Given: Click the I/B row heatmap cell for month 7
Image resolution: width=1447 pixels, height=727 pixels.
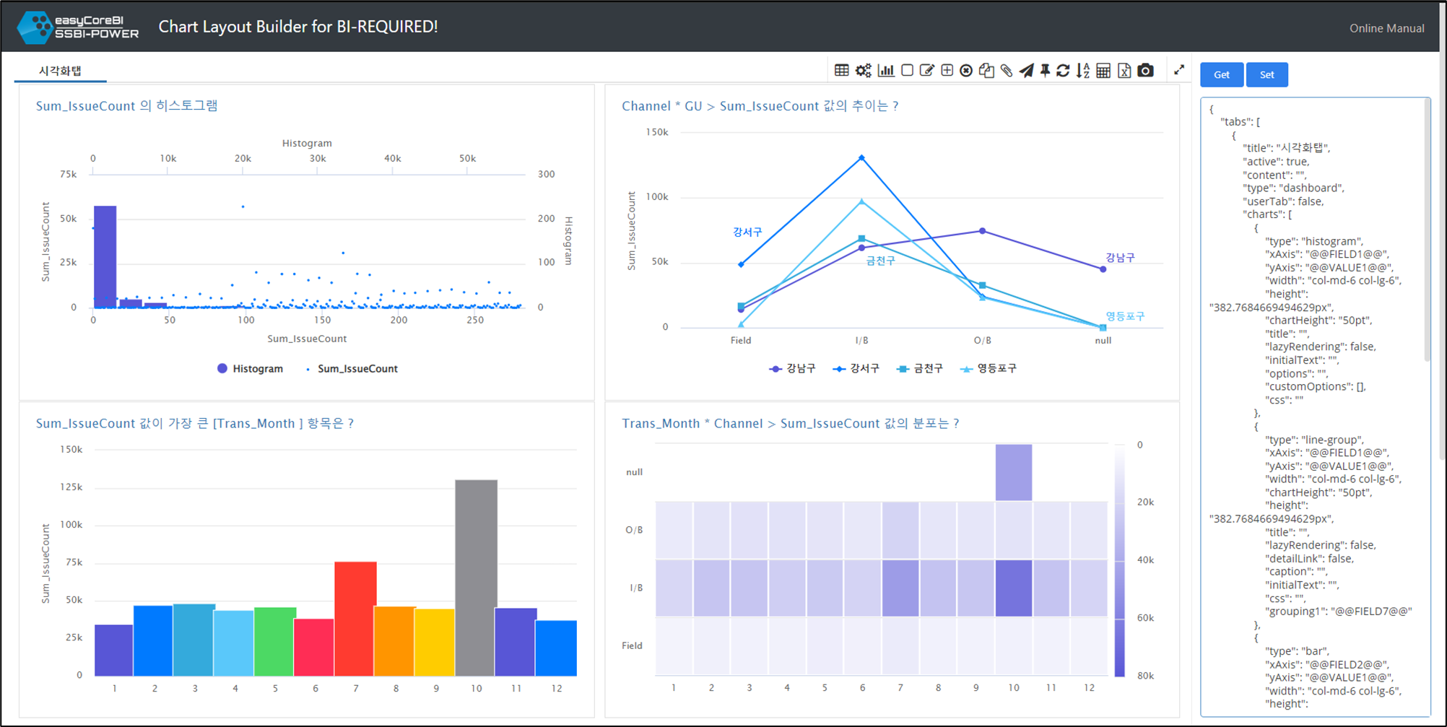Looking at the screenshot, I should pos(900,588).
